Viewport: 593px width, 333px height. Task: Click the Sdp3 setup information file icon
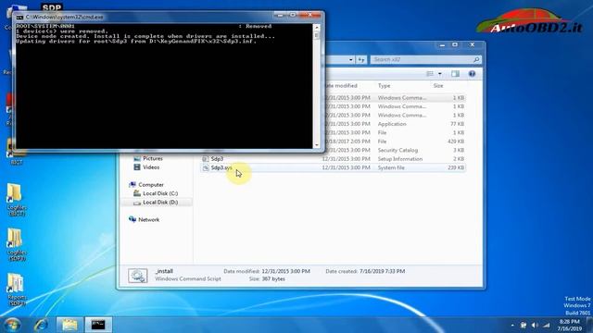click(x=206, y=159)
